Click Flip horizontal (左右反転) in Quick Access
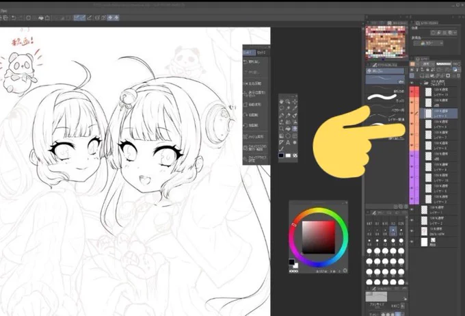Image resolution: width=465 pixels, height=316 pixels. click(x=256, y=83)
